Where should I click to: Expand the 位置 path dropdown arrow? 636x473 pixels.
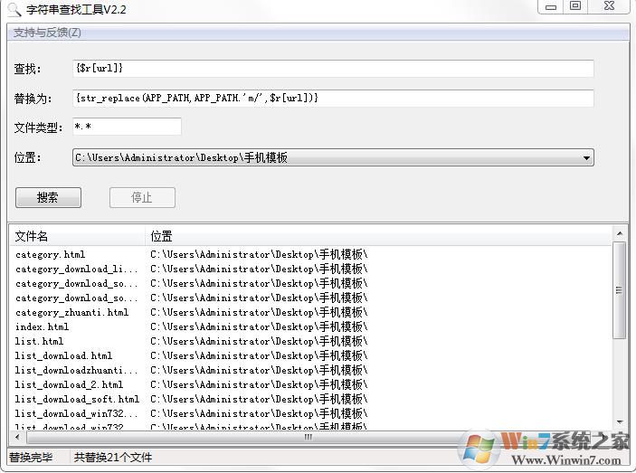(586, 157)
